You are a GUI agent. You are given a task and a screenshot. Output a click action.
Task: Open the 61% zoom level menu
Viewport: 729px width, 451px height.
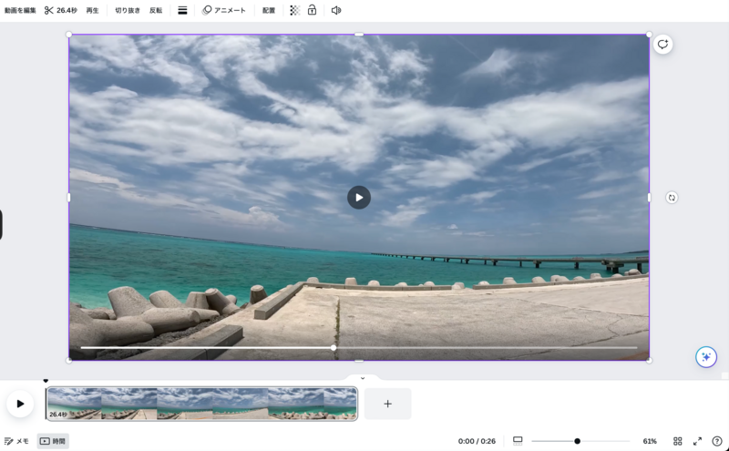[x=650, y=441]
